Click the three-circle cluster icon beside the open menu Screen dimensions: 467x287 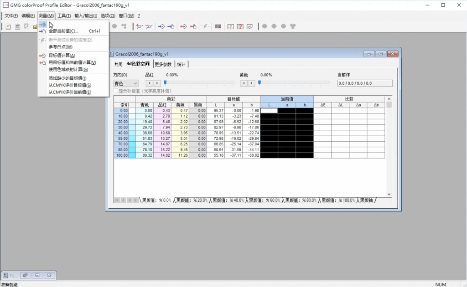[124, 26]
